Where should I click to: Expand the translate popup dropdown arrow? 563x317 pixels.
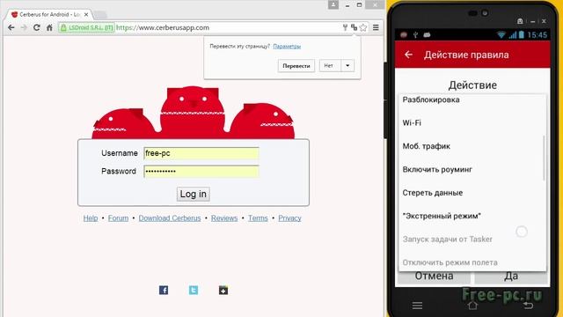[x=347, y=66]
